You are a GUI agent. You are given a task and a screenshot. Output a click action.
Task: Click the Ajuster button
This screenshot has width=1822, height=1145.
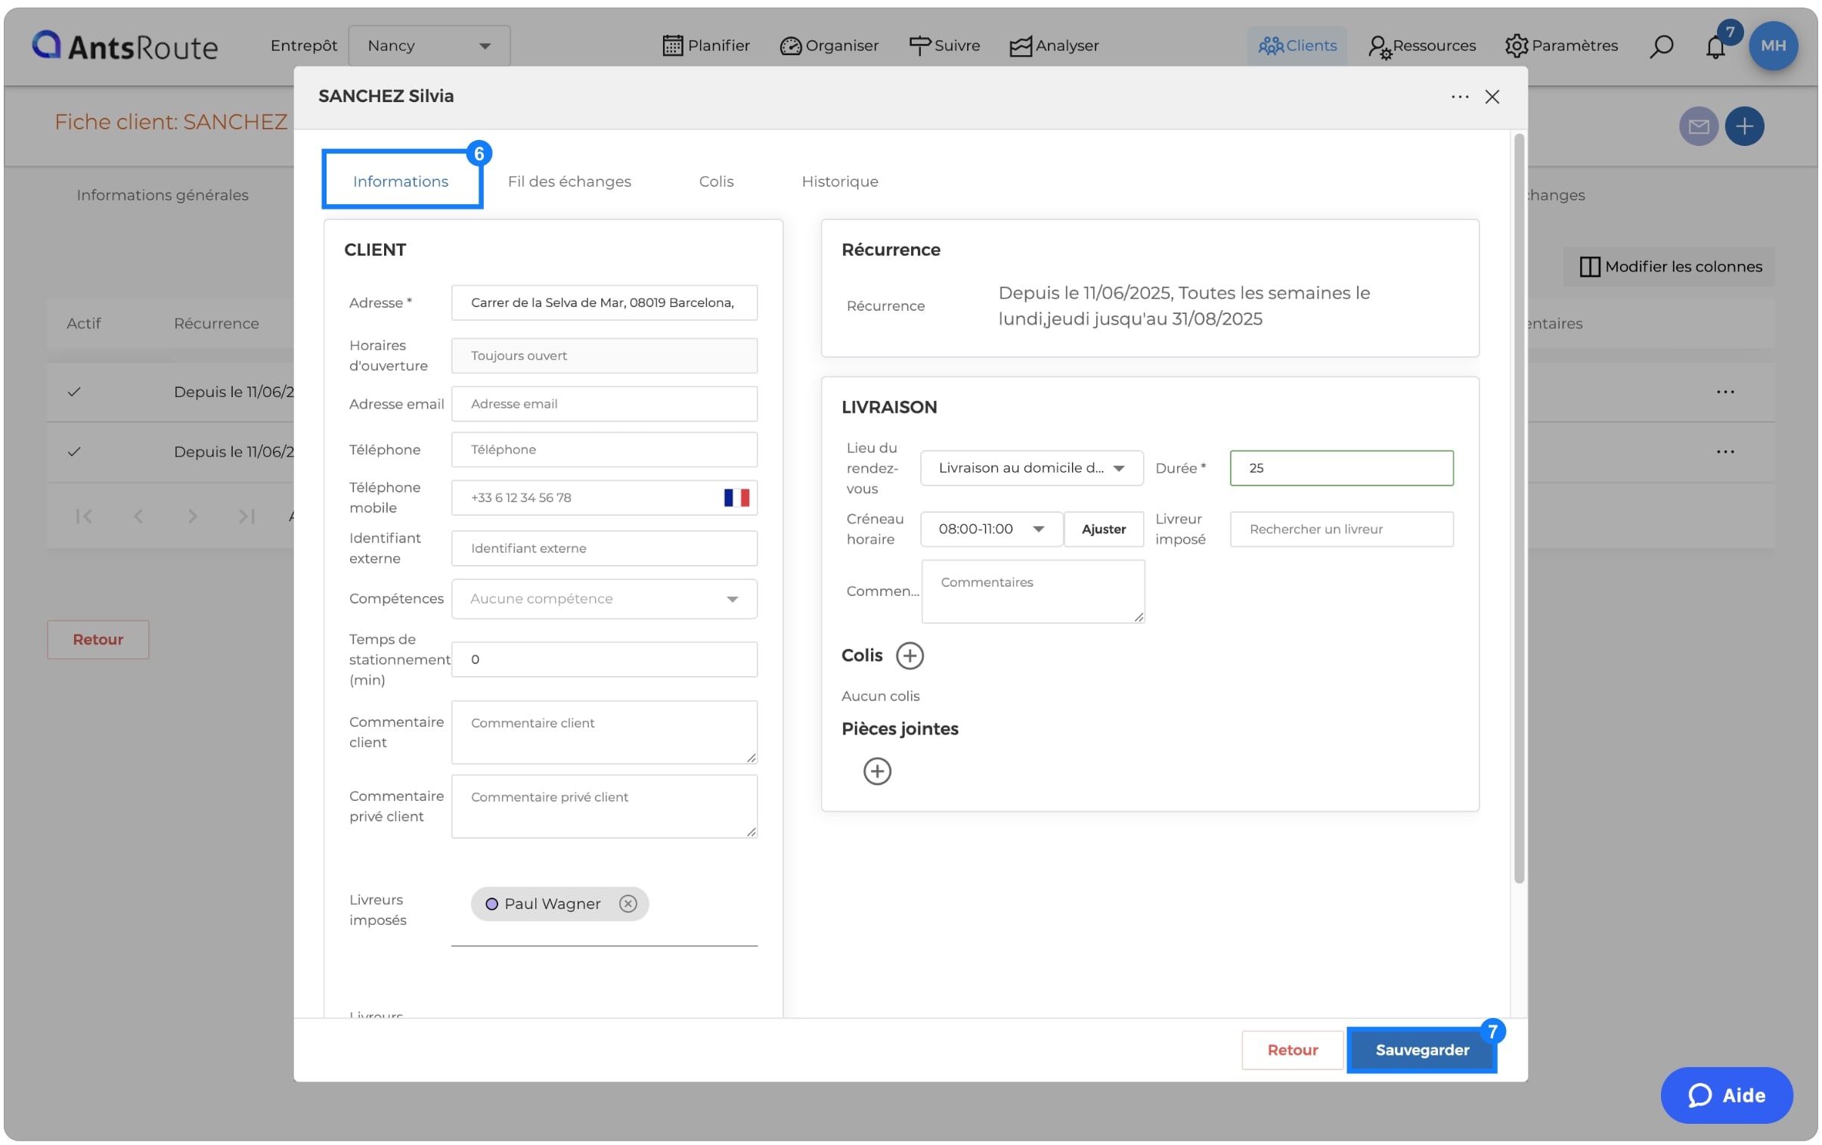point(1103,529)
